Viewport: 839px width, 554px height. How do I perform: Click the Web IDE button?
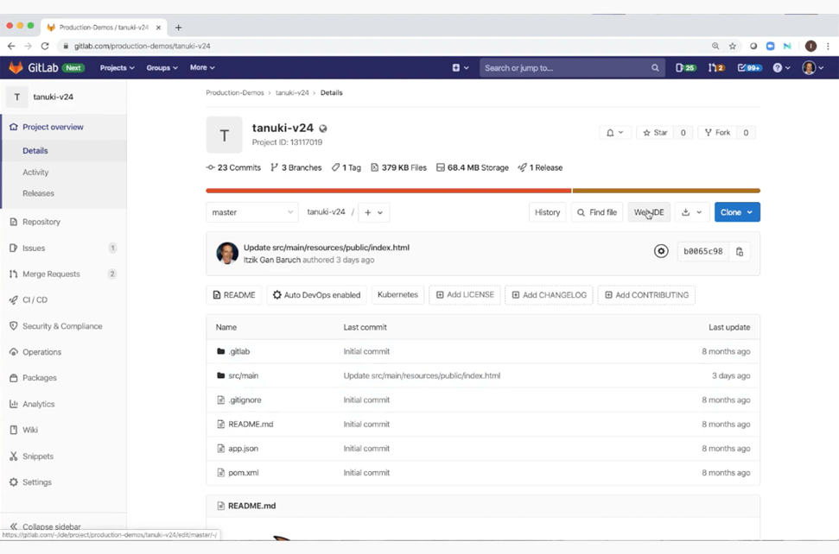click(649, 212)
